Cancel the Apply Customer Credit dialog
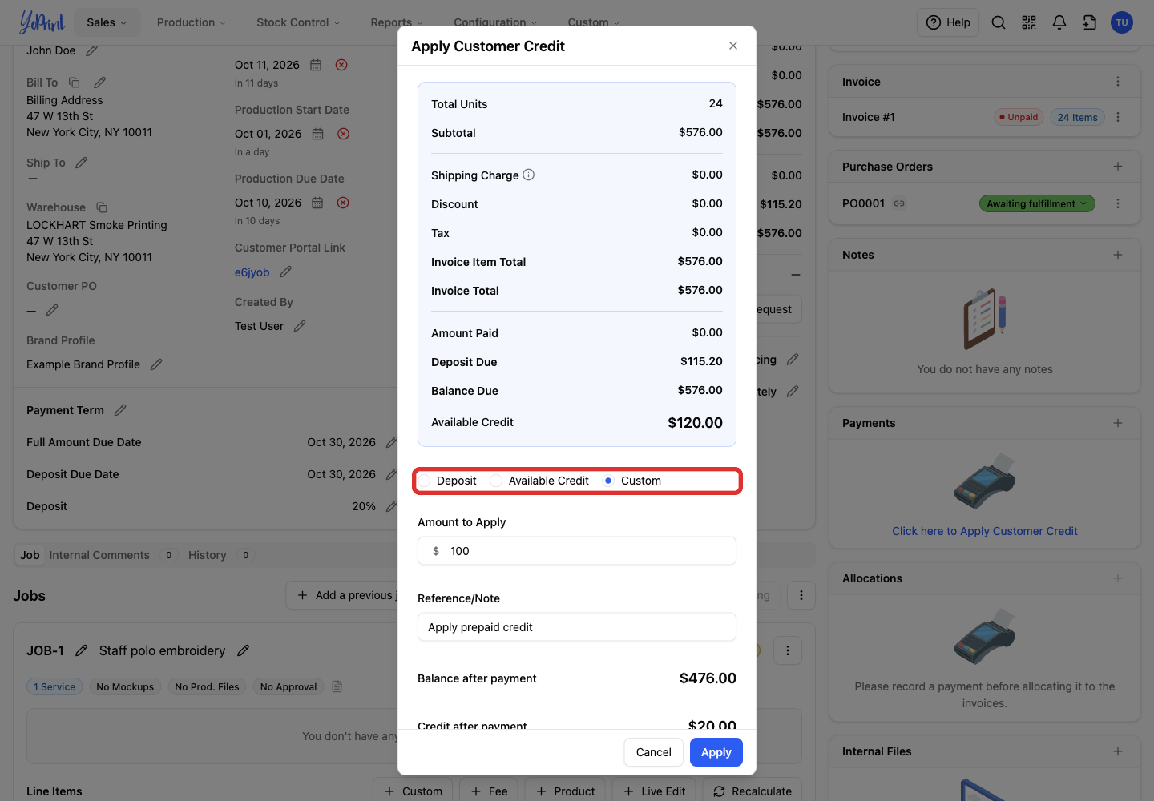This screenshot has width=1154, height=801. tap(654, 752)
